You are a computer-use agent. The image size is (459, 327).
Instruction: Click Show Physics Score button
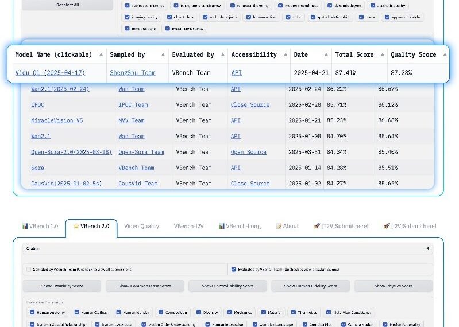393,286
